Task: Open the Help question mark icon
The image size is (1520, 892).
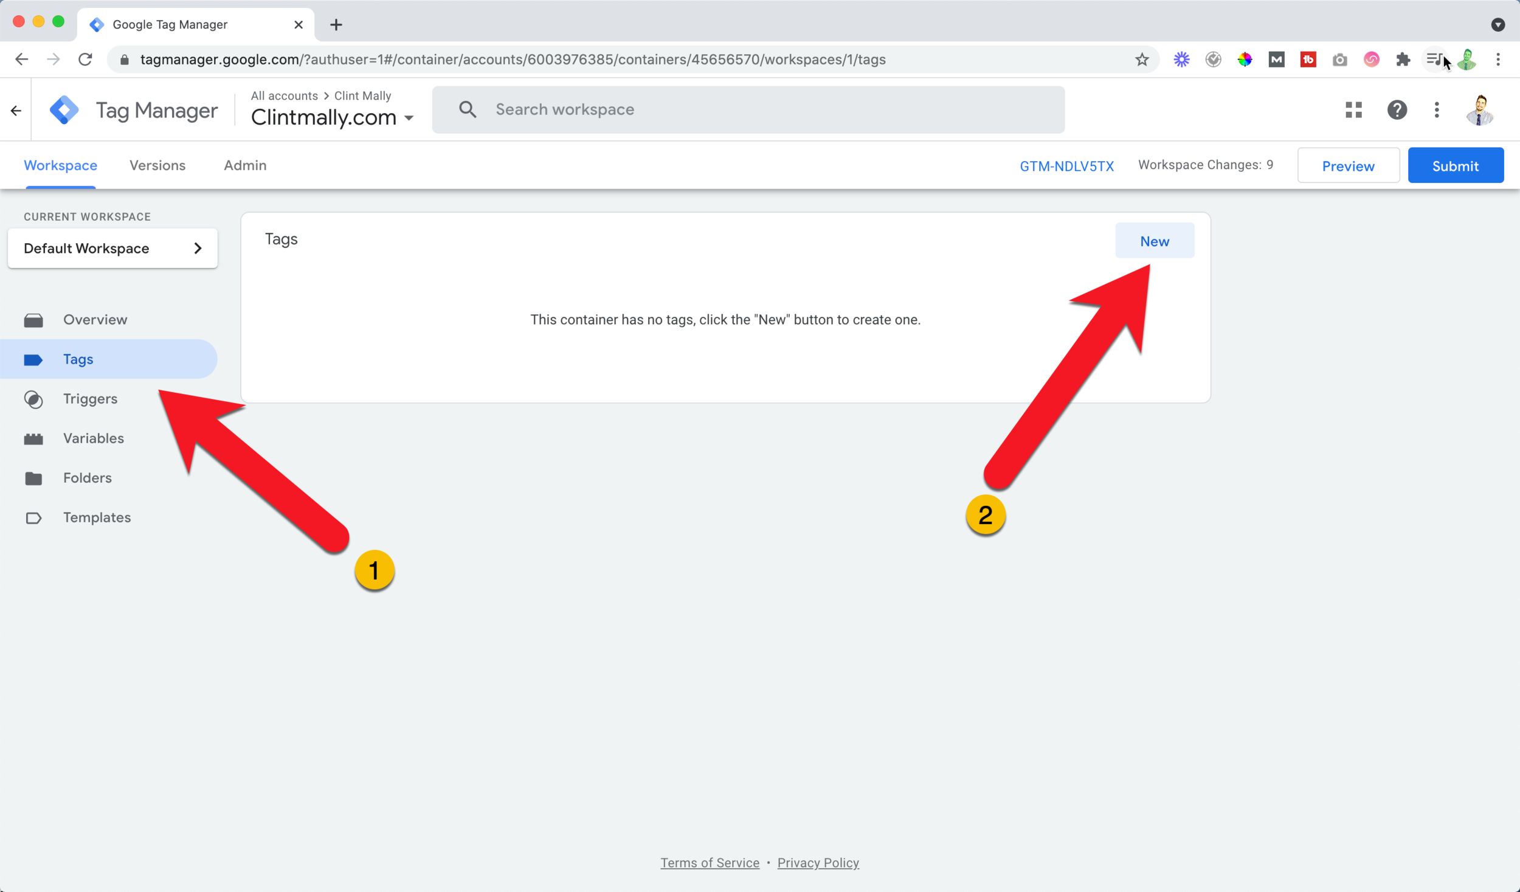Action: click(x=1397, y=110)
